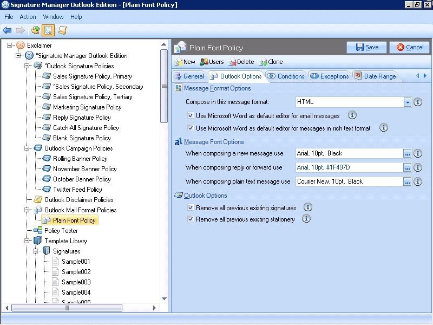Save the Plain Font Policy
This screenshot has height=325, width=433.
pyautogui.click(x=367, y=47)
